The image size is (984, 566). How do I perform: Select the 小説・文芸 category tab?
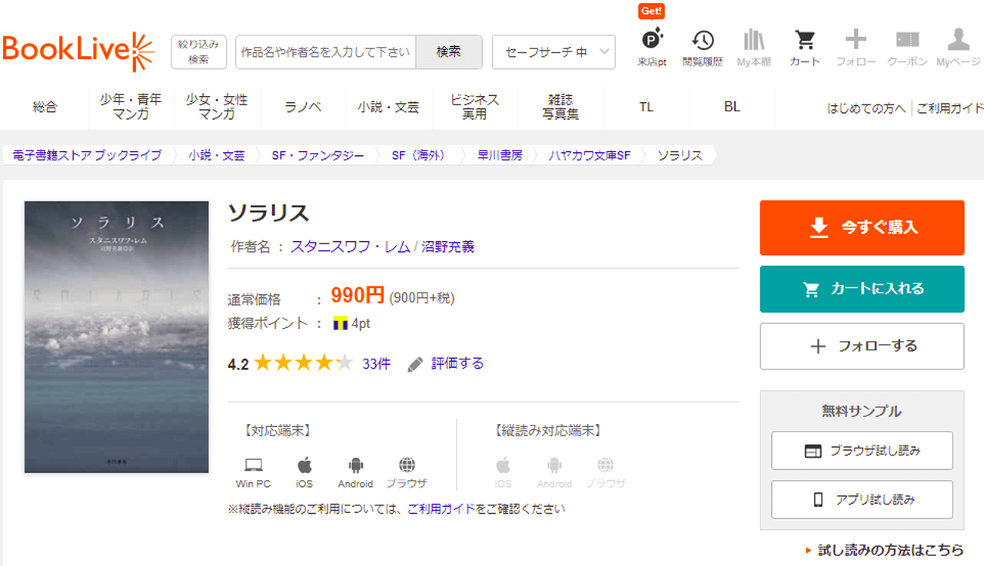(x=388, y=108)
